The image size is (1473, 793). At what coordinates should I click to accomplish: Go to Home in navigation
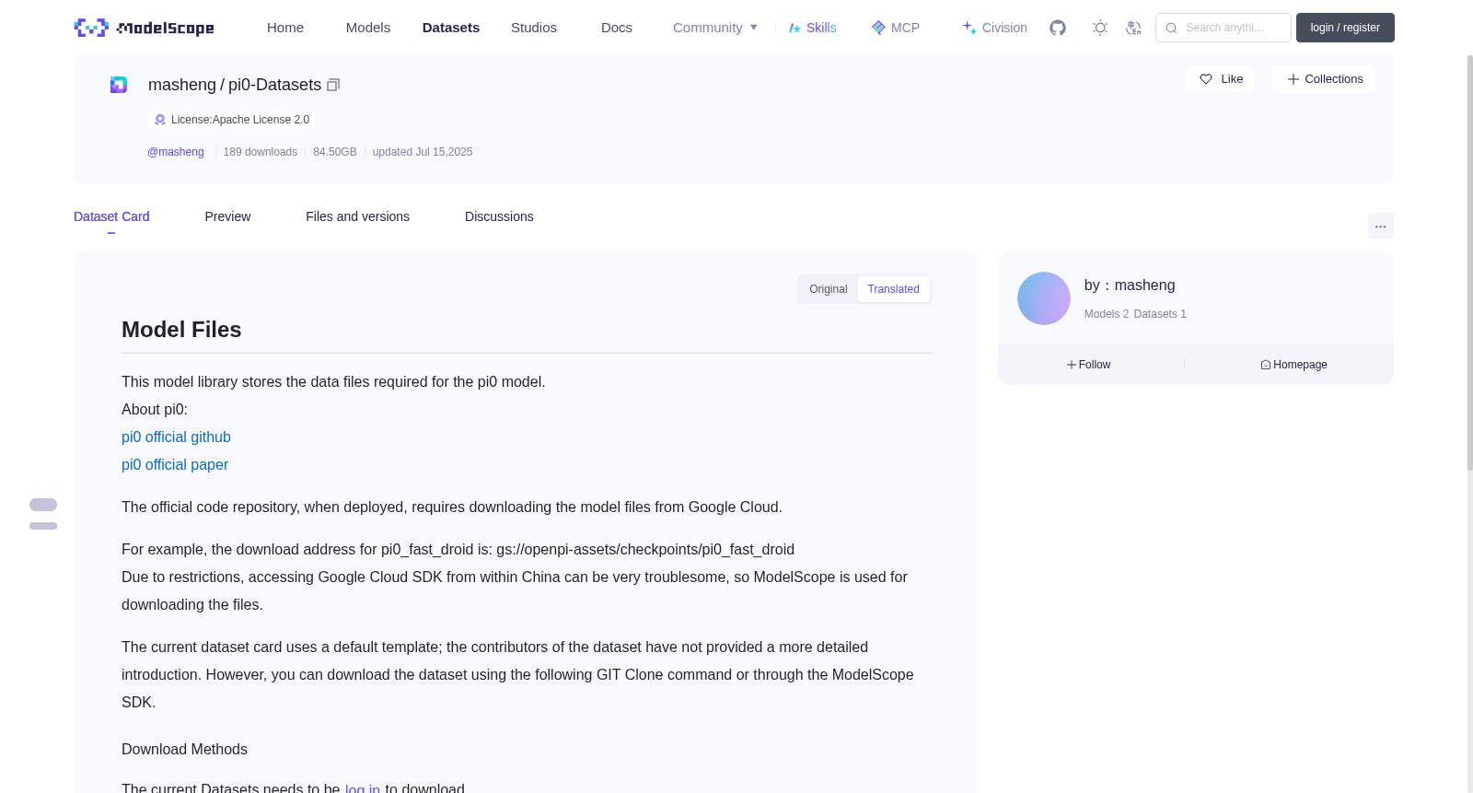pos(285,28)
